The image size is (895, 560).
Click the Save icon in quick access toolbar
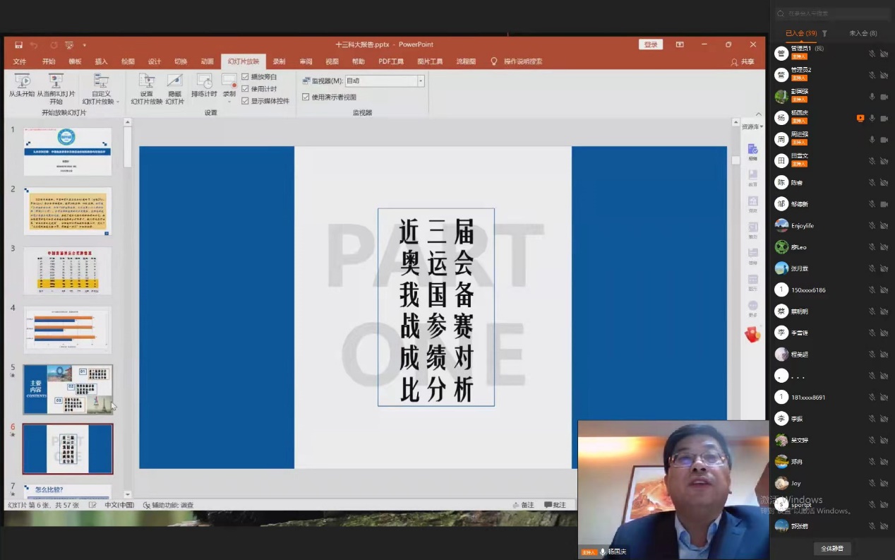click(18, 44)
